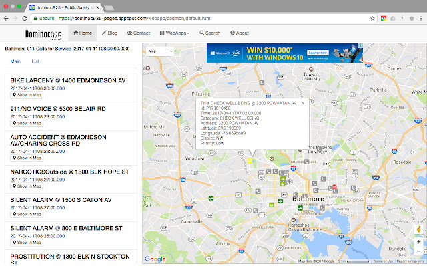Show SILENT ALARM S CATON AV in map
427x266 pixels.
[x=27, y=214]
